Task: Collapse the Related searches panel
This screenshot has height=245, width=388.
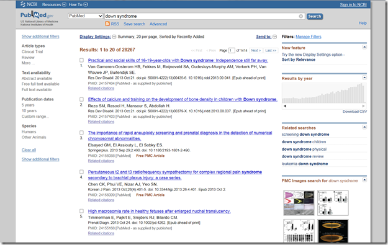Action: tap(364, 127)
